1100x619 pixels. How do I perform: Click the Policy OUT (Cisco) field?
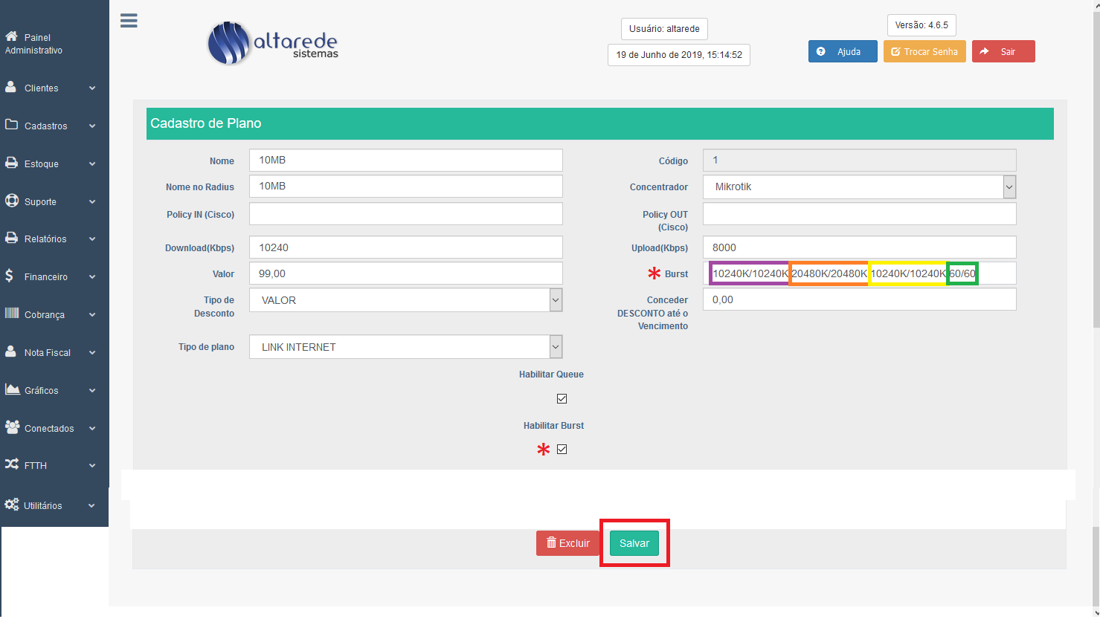[859, 213]
